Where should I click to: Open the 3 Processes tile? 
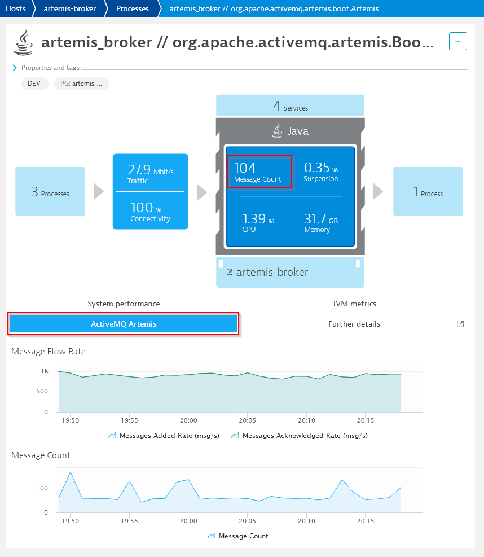pos(50,191)
